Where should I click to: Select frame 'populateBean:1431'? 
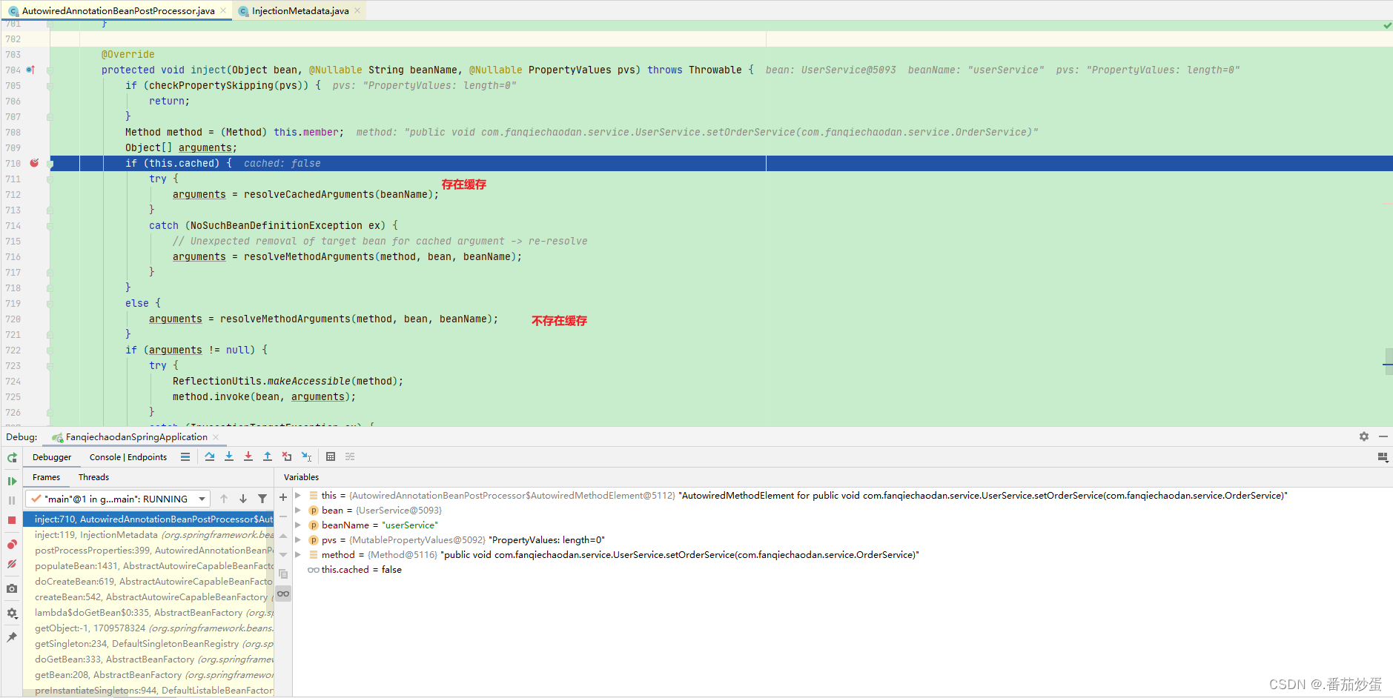pos(148,566)
